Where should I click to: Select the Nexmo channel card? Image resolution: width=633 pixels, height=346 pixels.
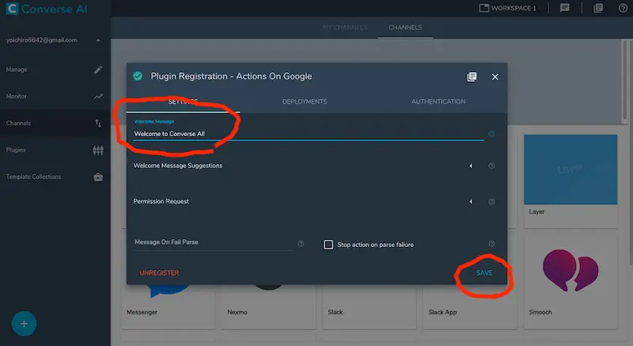point(269,306)
